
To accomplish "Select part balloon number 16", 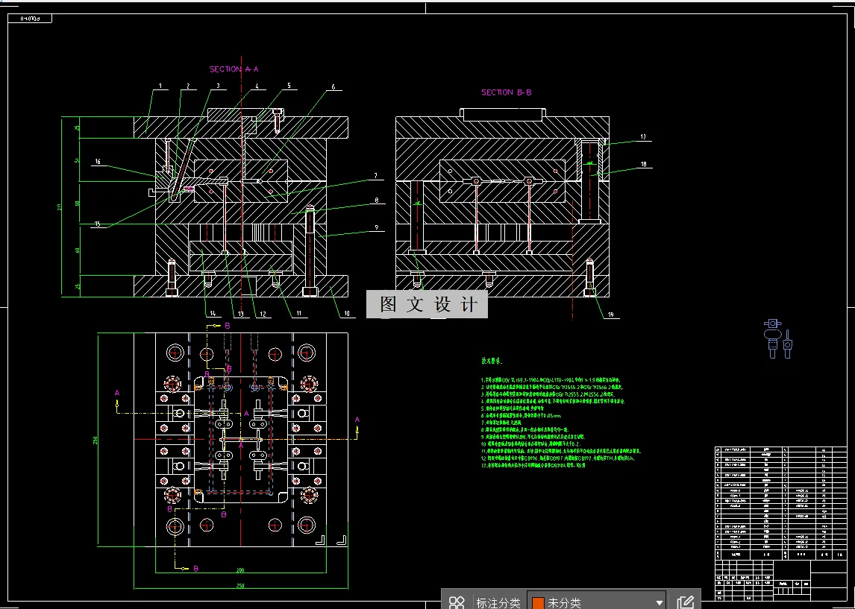I will coord(98,161).
